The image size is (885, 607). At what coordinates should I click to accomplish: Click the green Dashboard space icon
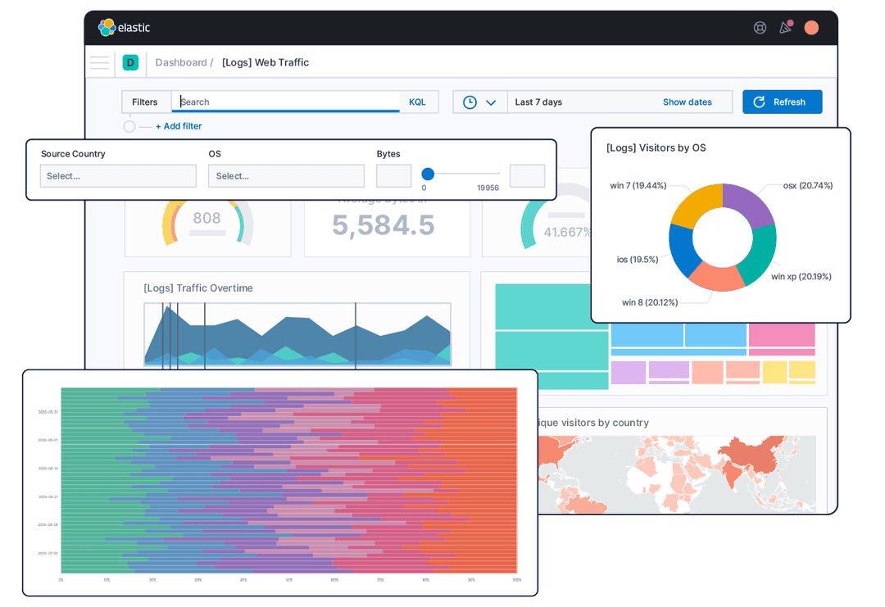(130, 62)
